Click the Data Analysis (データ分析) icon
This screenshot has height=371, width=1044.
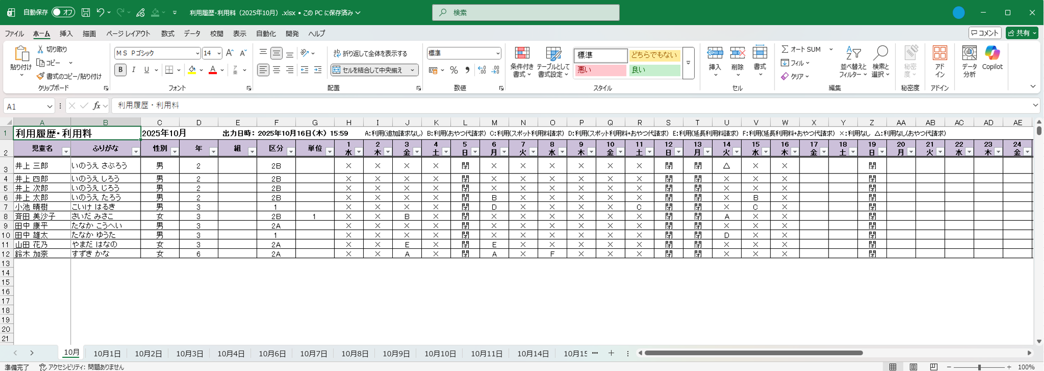click(969, 62)
